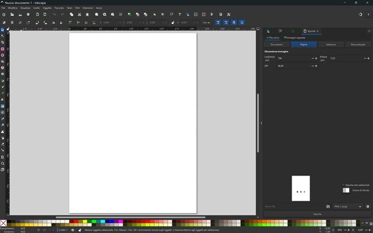The height and width of the screenshot is (233, 373).
Task: Select the Node editing tool
Action: tap(2, 36)
